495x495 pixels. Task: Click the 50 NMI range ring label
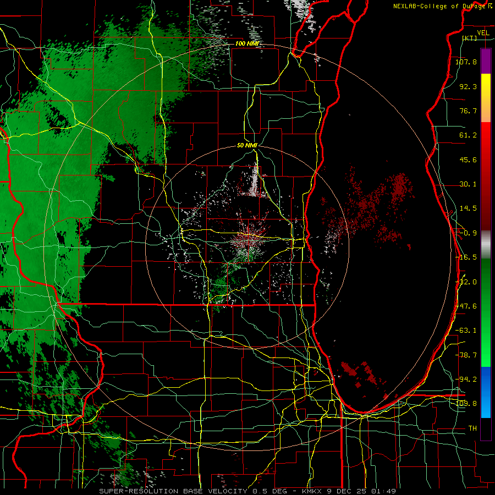pos(247,146)
